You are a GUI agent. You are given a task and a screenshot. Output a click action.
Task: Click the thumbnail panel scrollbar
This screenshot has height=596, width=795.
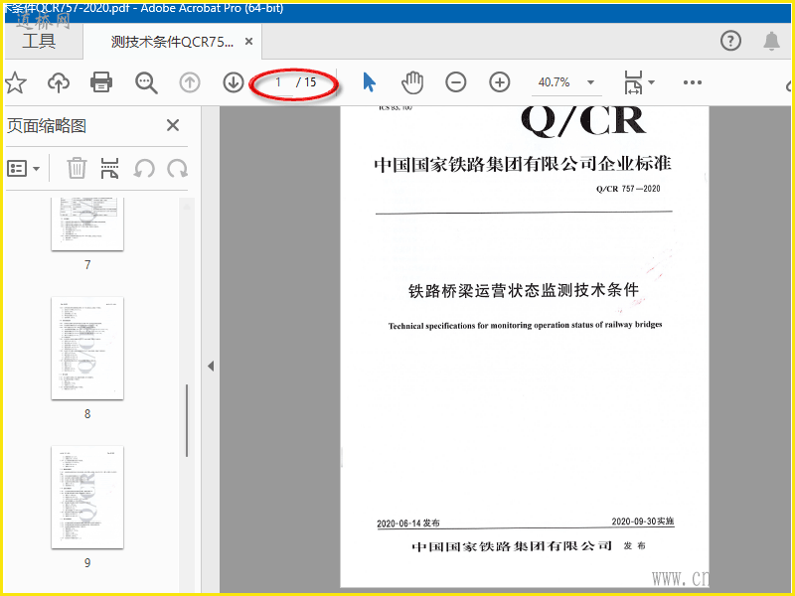tap(187, 420)
